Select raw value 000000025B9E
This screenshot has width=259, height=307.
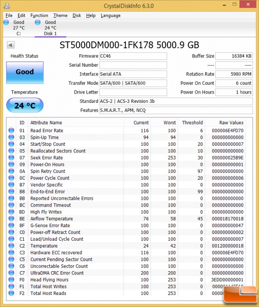pos(228,158)
